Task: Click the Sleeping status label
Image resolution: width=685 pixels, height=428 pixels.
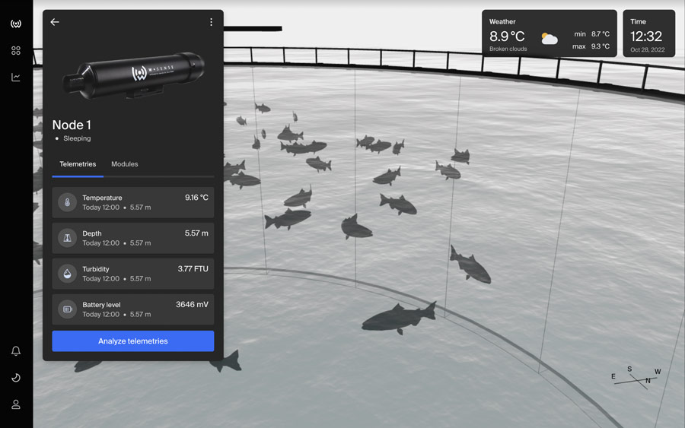Action: 77,138
